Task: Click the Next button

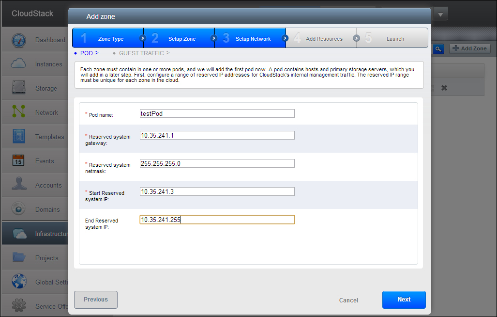Action: click(404, 300)
